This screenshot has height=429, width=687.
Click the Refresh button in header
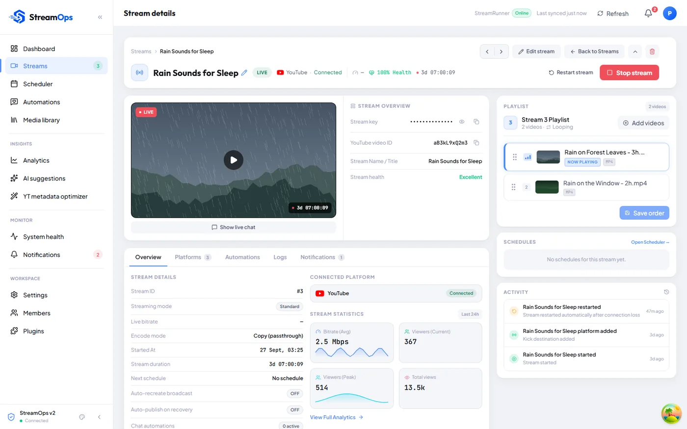613,13
